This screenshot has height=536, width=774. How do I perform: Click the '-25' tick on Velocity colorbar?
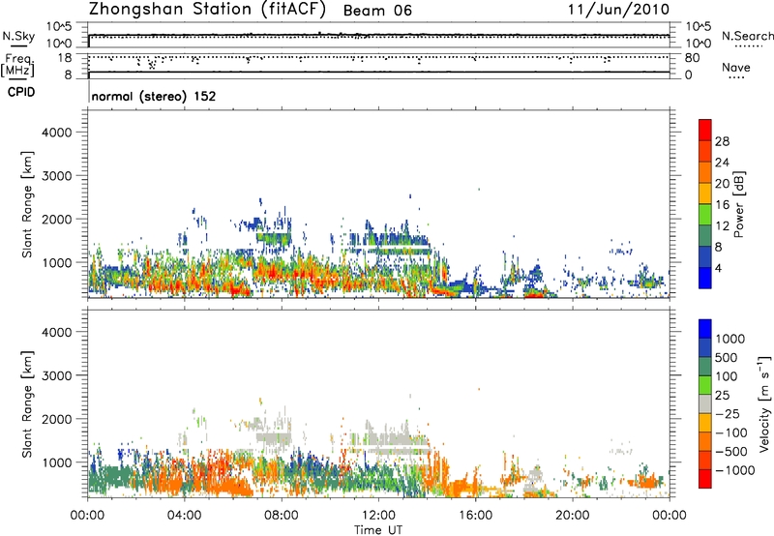pos(727,413)
